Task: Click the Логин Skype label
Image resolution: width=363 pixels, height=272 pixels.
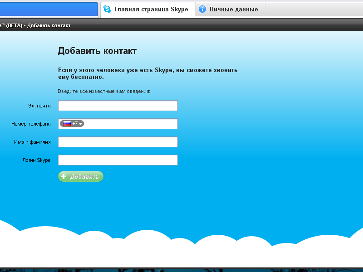Action: [37, 160]
